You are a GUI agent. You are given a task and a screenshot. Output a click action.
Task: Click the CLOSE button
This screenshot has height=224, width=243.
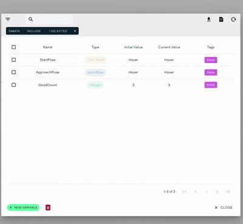[224, 208]
